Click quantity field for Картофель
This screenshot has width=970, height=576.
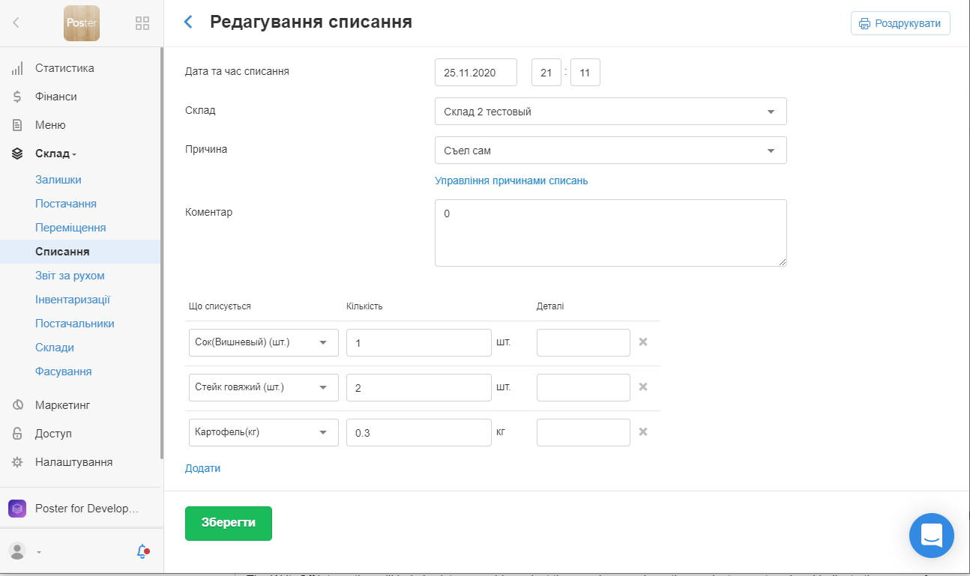pyautogui.click(x=419, y=432)
